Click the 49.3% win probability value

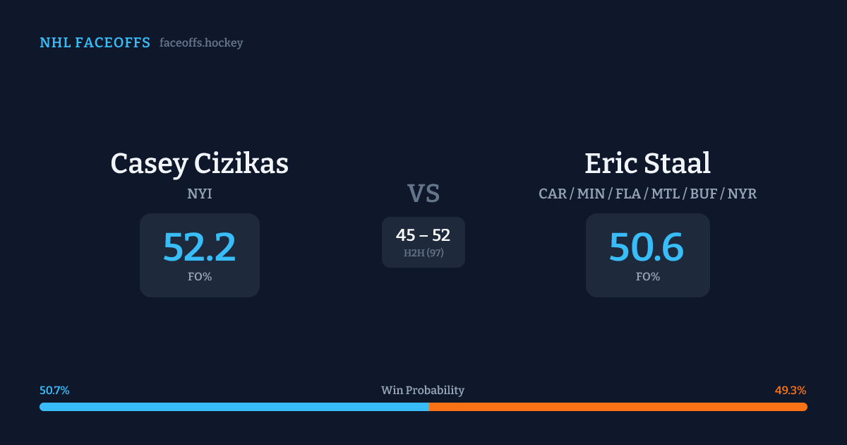[x=791, y=391]
